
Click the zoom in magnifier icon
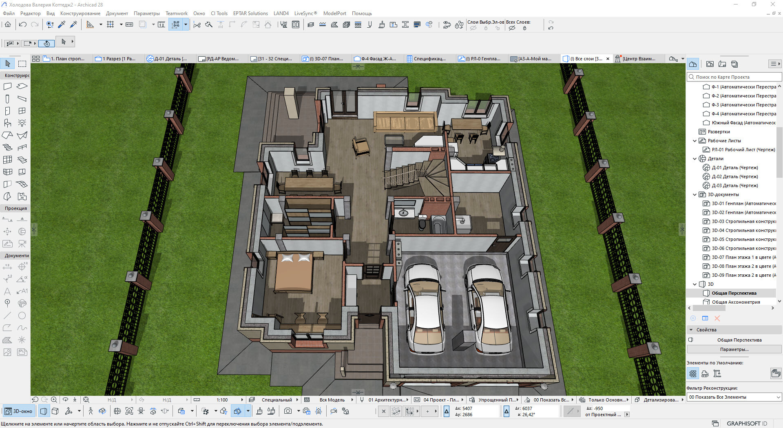tap(54, 400)
